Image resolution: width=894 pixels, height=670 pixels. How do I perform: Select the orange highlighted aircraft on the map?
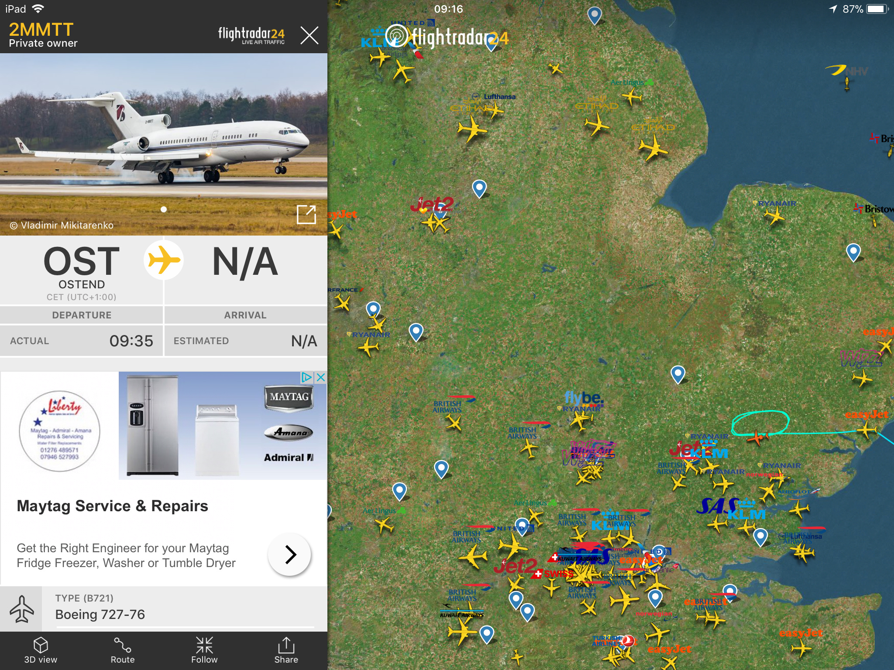(x=757, y=437)
